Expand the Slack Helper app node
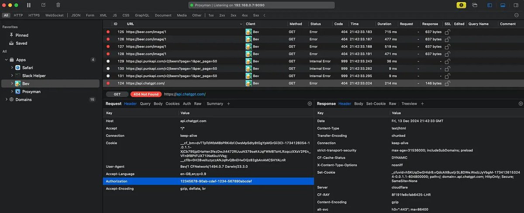This screenshot has width=524, height=213. coord(12,76)
